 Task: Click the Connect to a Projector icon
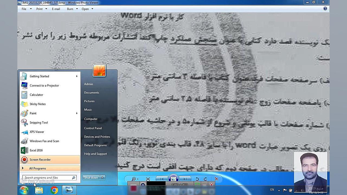tap(24, 86)
